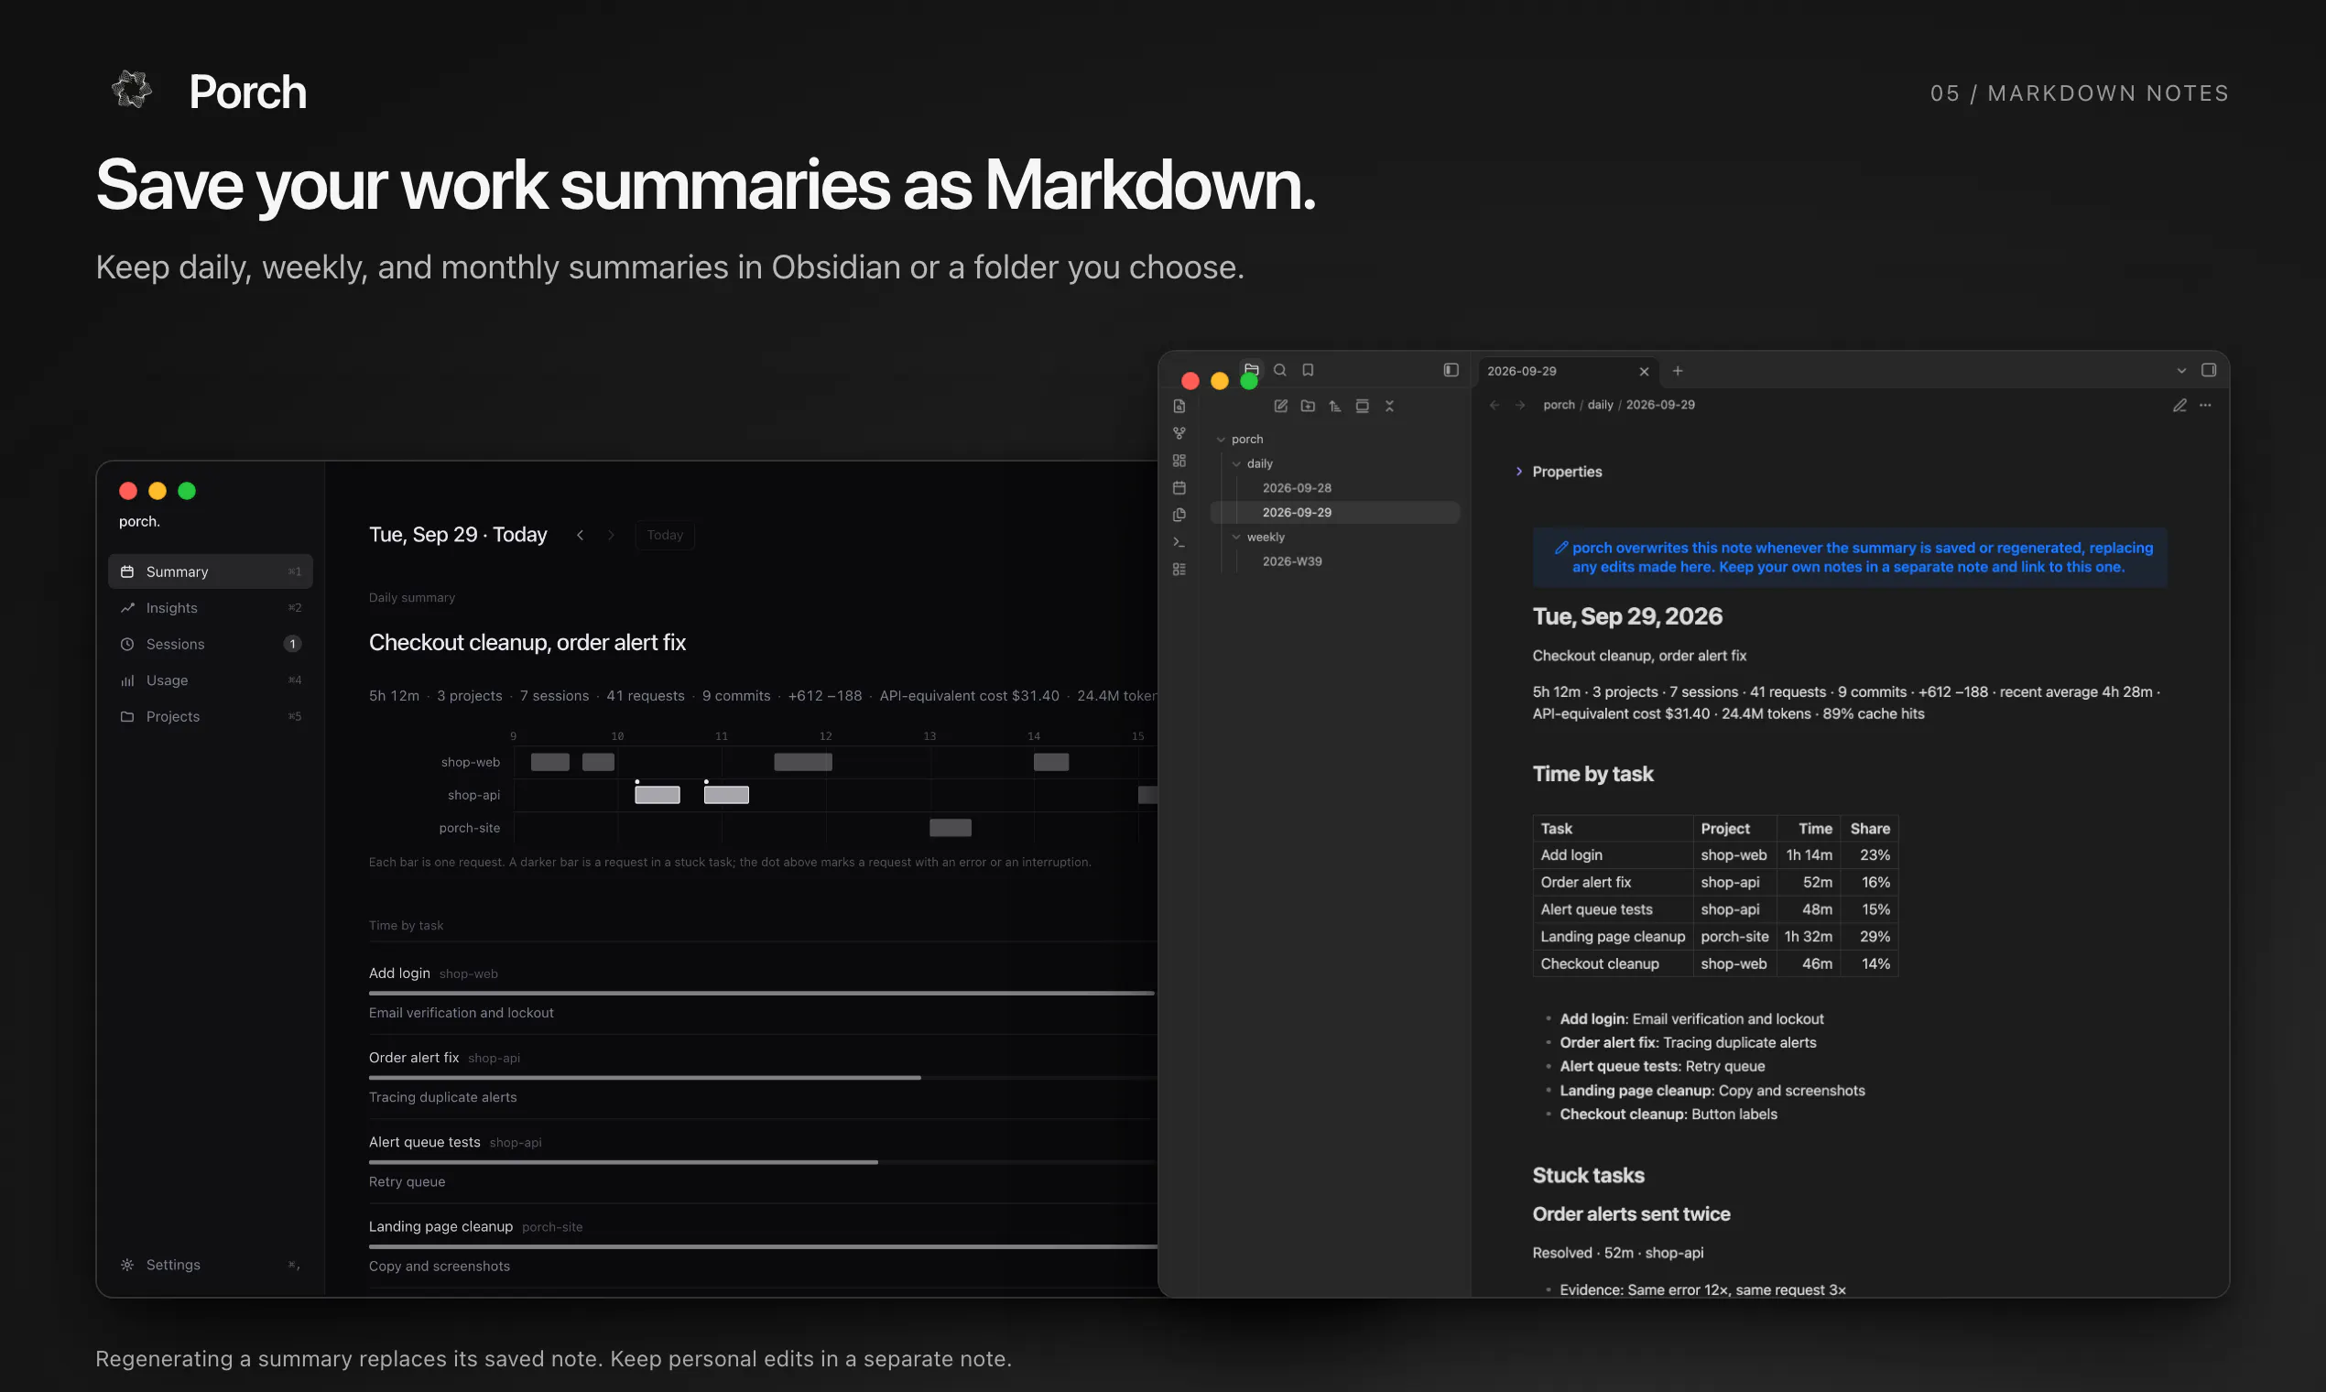Open the command palette terminal icon
This screenshot has width=2326, height=1392.
click(1179, 542)
